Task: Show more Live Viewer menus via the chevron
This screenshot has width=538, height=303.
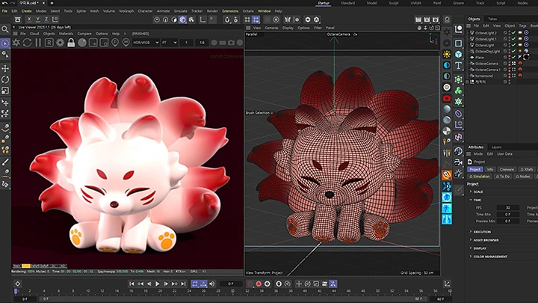Action: pos(125,34)
